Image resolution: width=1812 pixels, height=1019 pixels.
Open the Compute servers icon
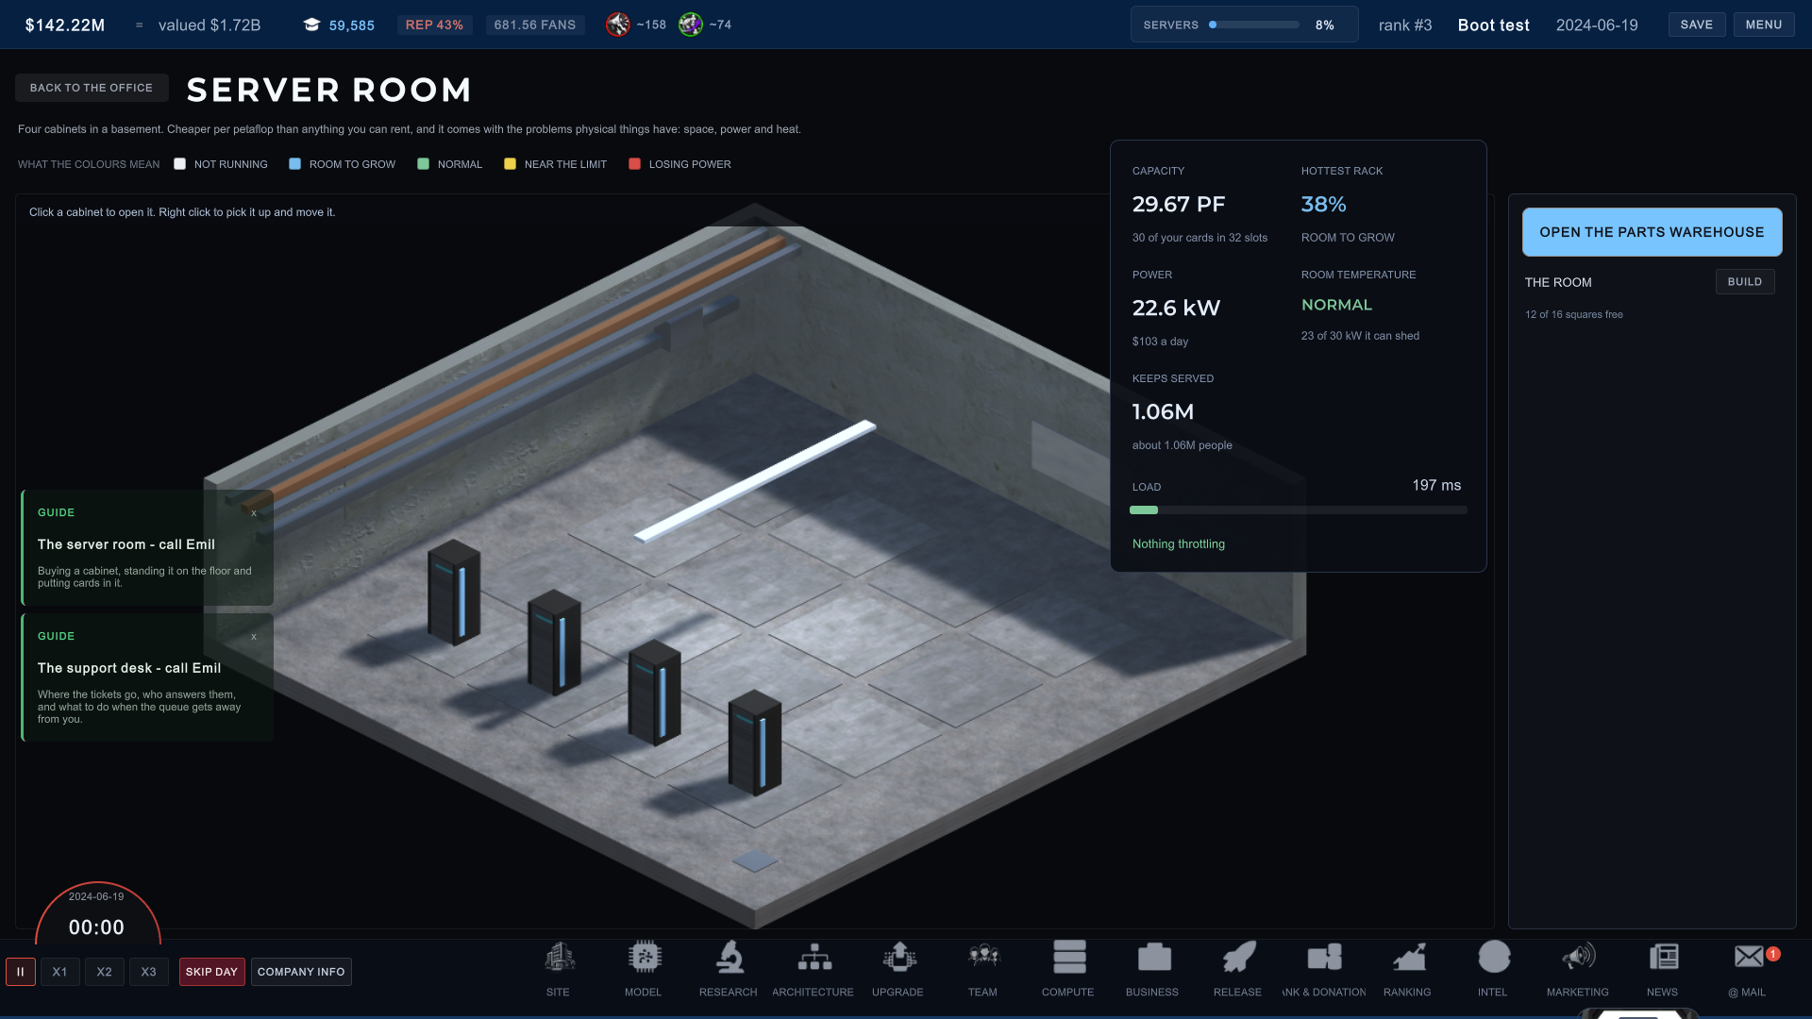pos(1068,958)
